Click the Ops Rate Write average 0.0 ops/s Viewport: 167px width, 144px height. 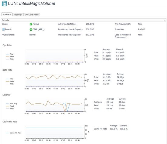(x=107, y=59)
